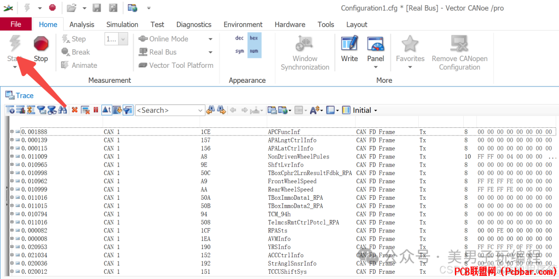
Task: Open the Online Mode dropdown
Action: click(210, 39)
